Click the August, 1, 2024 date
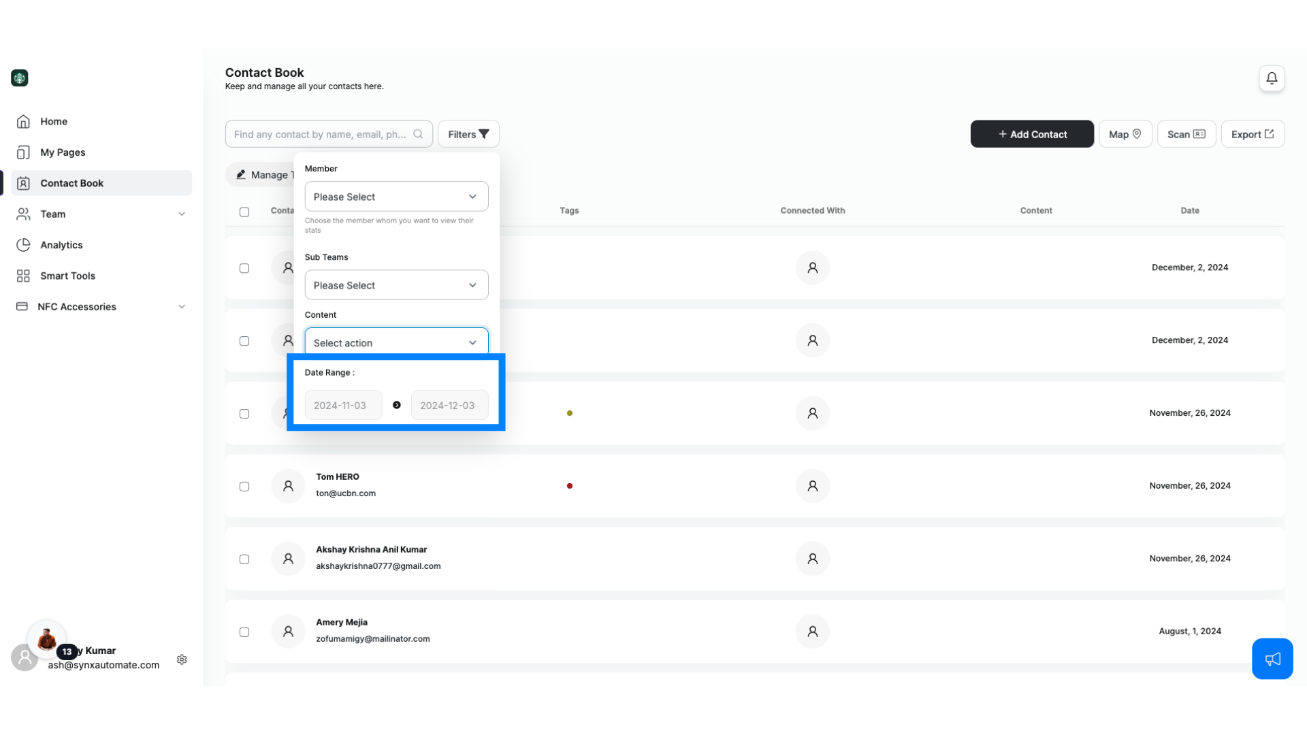The image size is (1307, 735). pos(1190,632)
